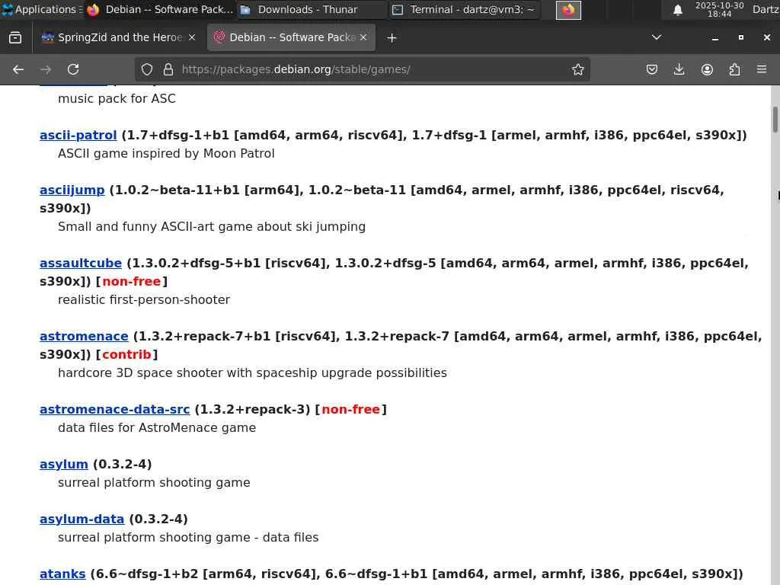Click 'data files for AstroMenace game' text
Screen dimensions: 780x585
[157, 428]
